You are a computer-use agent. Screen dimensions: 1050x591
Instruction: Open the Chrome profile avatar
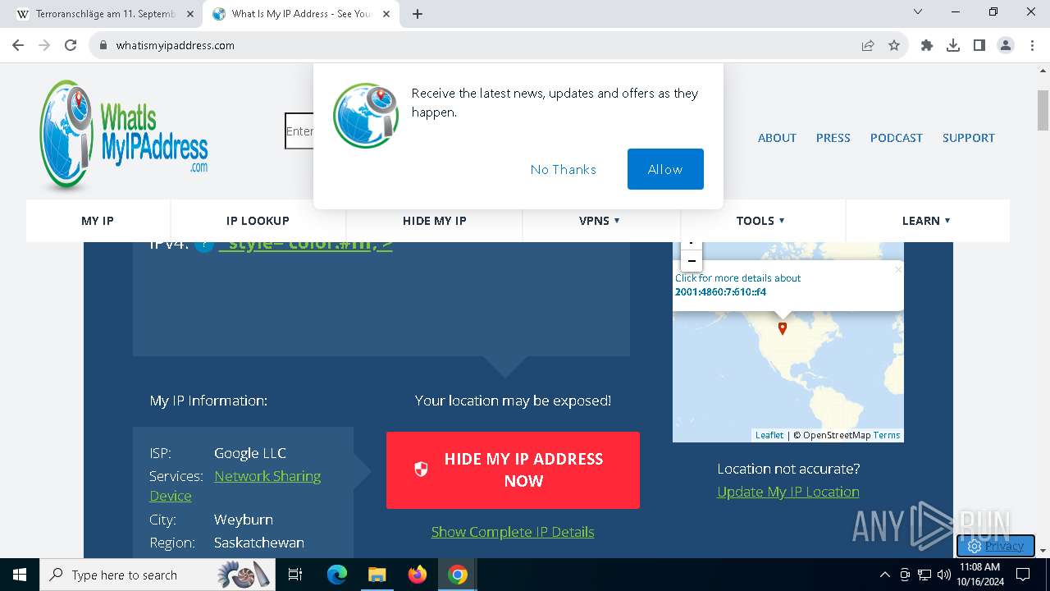click(x=1006, y=45)
